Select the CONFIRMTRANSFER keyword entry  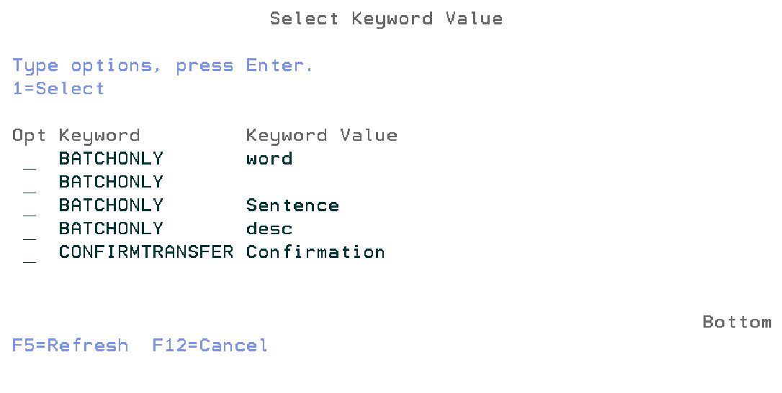coord(146,252)
